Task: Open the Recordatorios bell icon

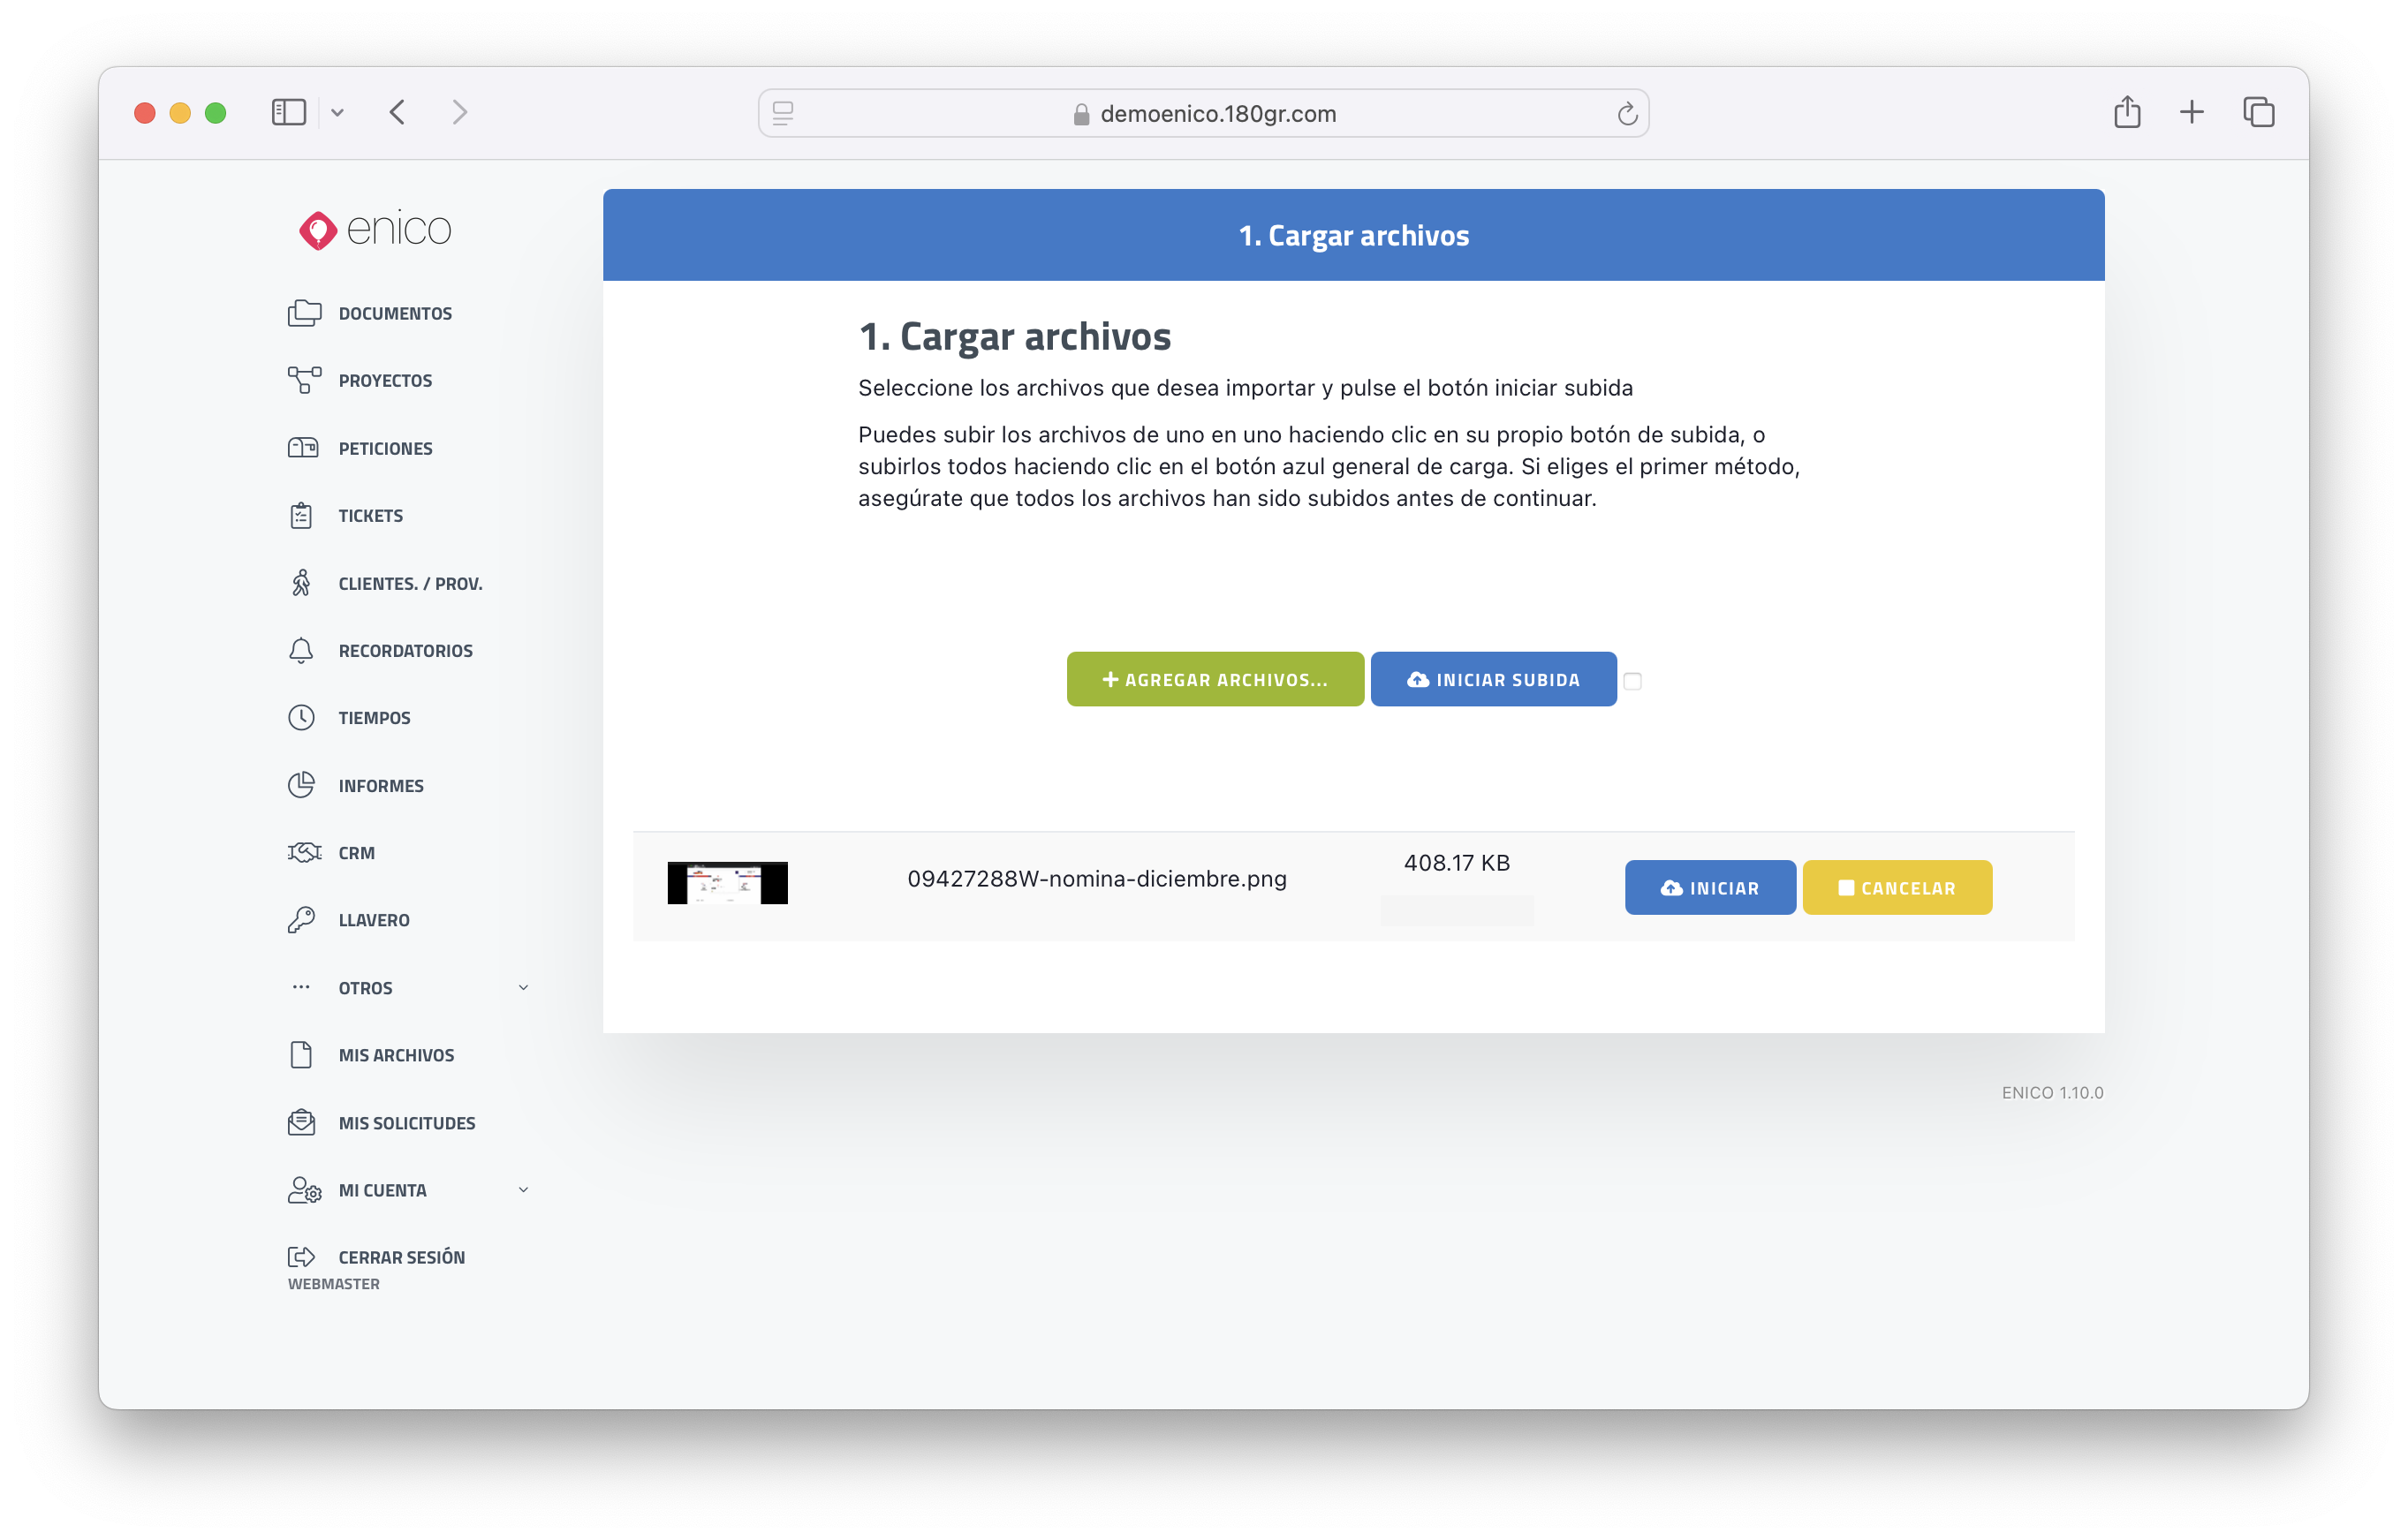Action: pyautogui.click(x=301, y=650)
